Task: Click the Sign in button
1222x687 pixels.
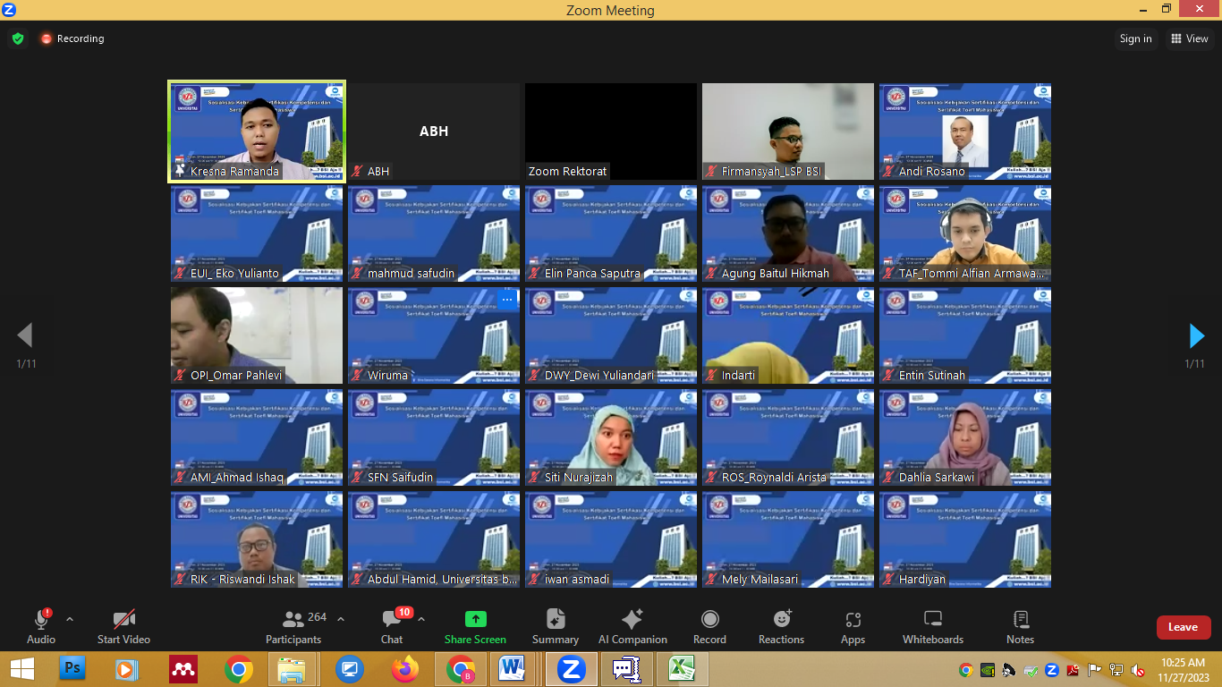Action: point(1135,38)
